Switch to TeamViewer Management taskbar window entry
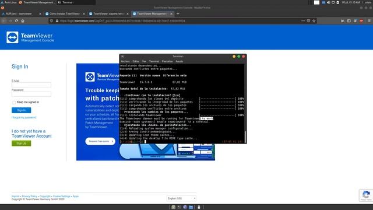The image size is (373, 210). (37, 2)
